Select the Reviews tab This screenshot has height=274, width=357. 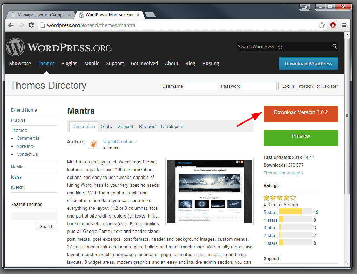point(147,127)
